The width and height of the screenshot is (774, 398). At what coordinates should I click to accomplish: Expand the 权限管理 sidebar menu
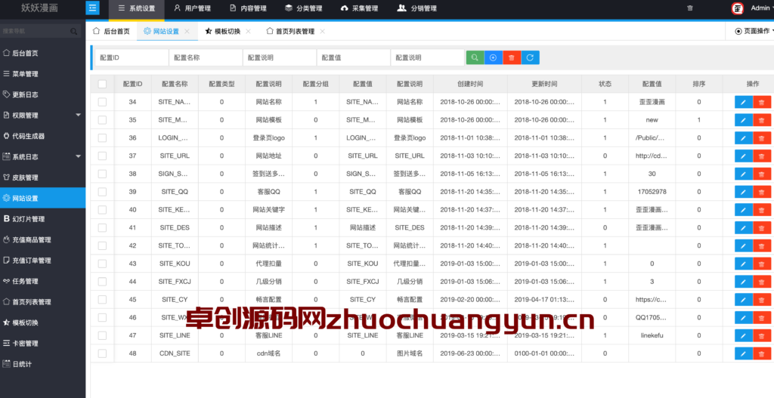tap(42, 116)
